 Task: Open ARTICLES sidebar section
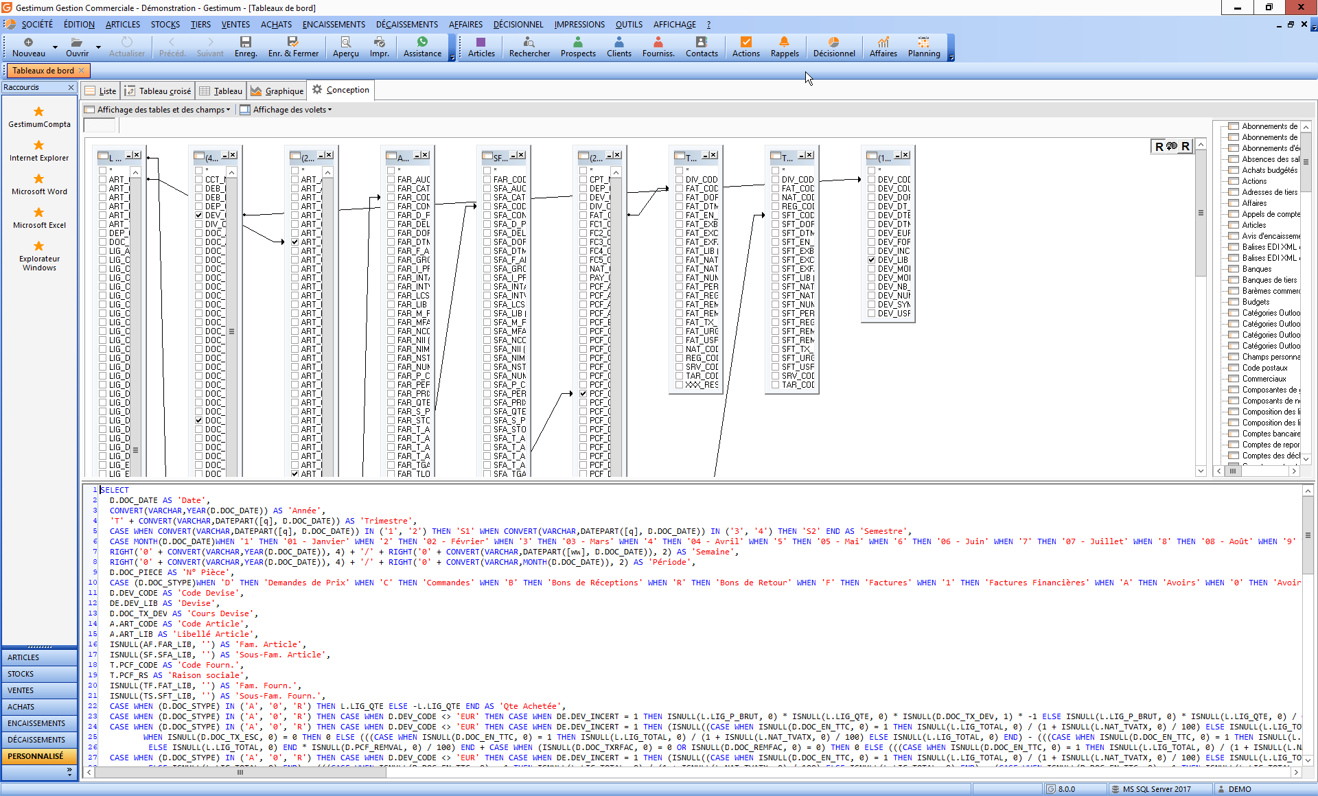tap(39, 657)
